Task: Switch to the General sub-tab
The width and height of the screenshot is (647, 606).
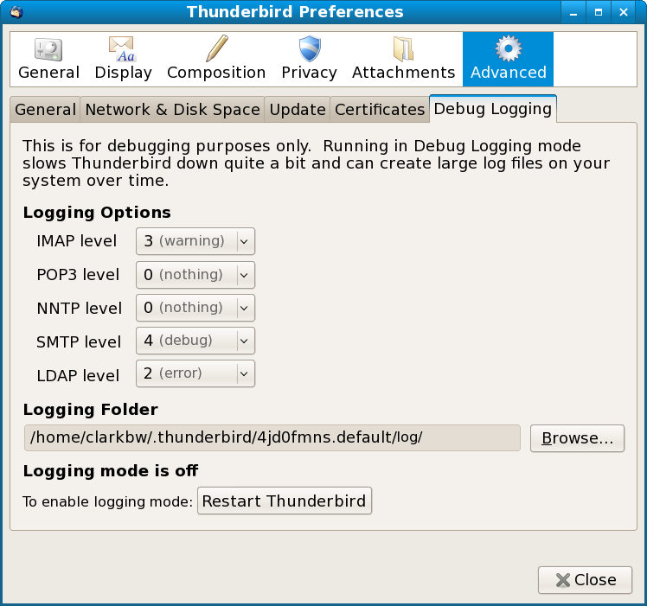Action: [x=45, y=110]
